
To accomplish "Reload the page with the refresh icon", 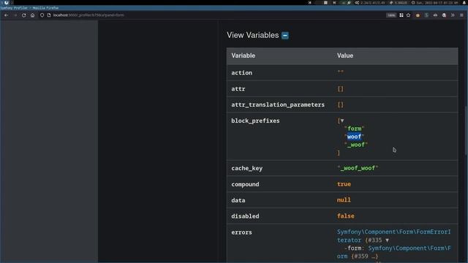I will (24, 15).
